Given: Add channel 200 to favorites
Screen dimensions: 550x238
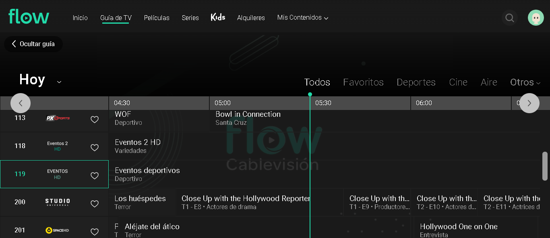Looking at the screenshot, I should [95, 204].
